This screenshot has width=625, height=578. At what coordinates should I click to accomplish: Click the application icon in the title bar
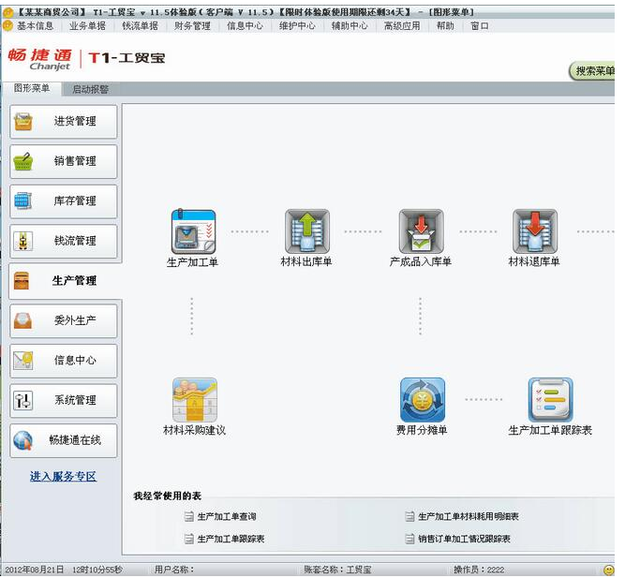pos(7,12)
